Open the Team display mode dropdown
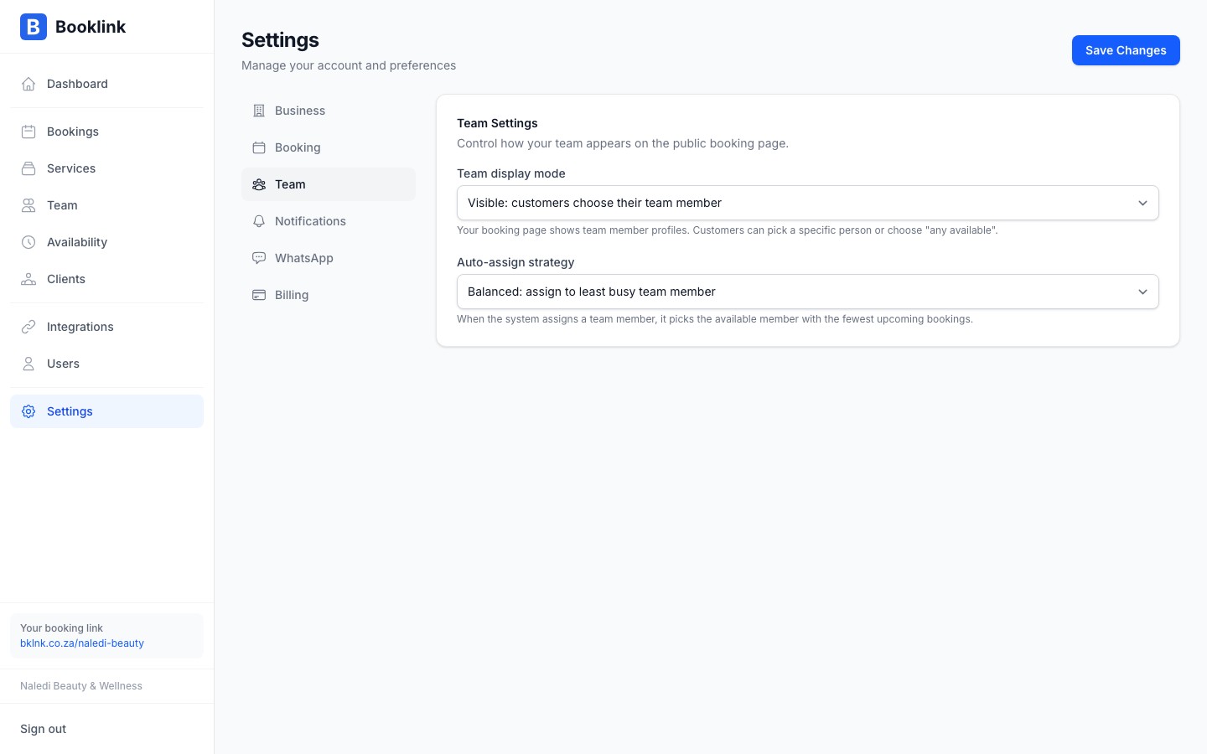Image resolution: width=1207 pixels, height=754 pixels. (x=807, y=203)
